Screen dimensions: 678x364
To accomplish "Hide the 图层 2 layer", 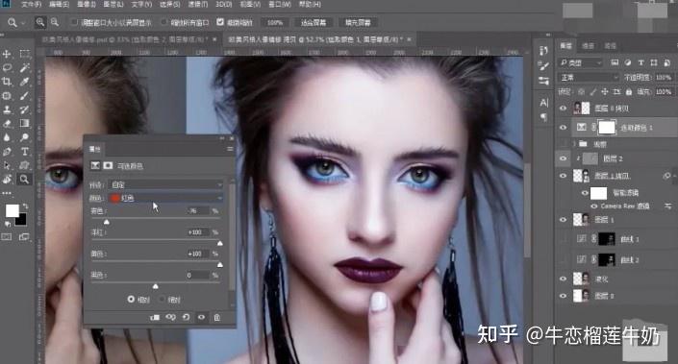I will 563,158.
